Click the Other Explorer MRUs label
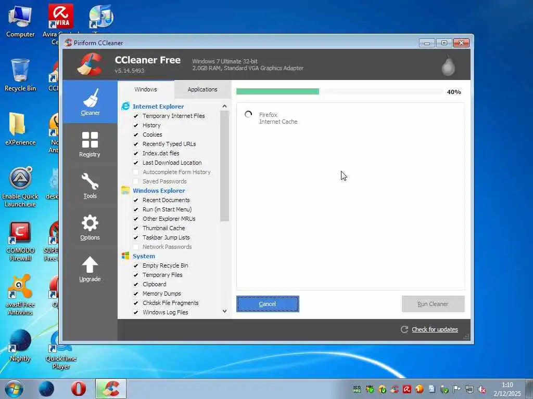Viewport: 533px width, 399px height. coord(169,219)
